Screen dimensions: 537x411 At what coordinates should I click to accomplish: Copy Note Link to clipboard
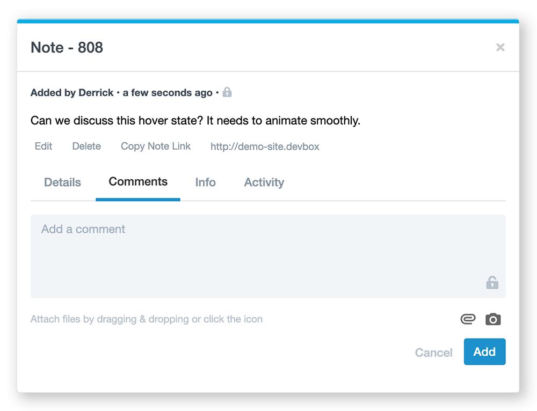tap(156, 146)
